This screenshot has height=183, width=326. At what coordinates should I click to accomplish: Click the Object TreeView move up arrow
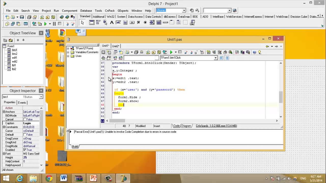18,40
